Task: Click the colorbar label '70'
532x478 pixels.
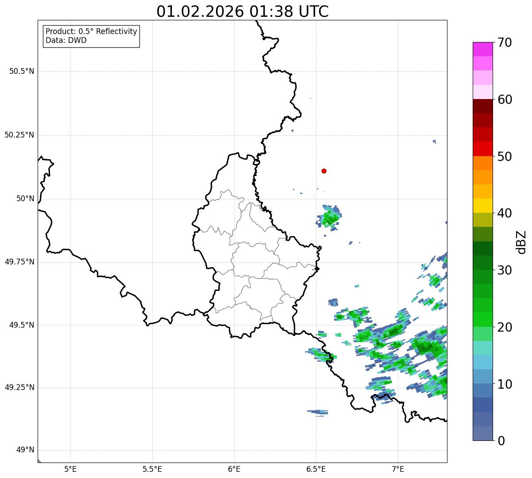Action: point(505,42)
